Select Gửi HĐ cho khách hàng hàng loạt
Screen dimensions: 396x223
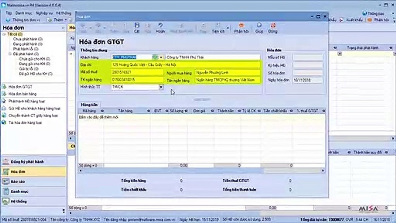click(x=34, y=108)
